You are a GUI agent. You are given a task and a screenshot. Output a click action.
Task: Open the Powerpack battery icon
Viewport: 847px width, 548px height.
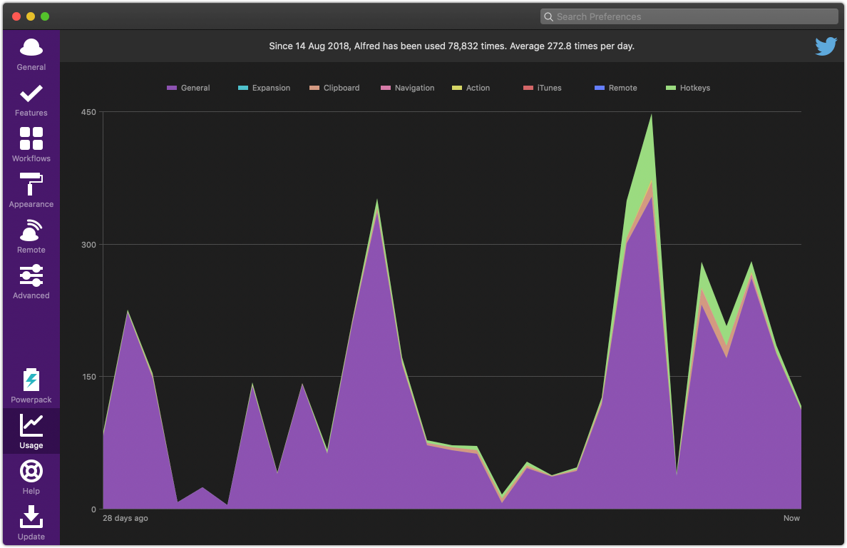tap(31, 380)
